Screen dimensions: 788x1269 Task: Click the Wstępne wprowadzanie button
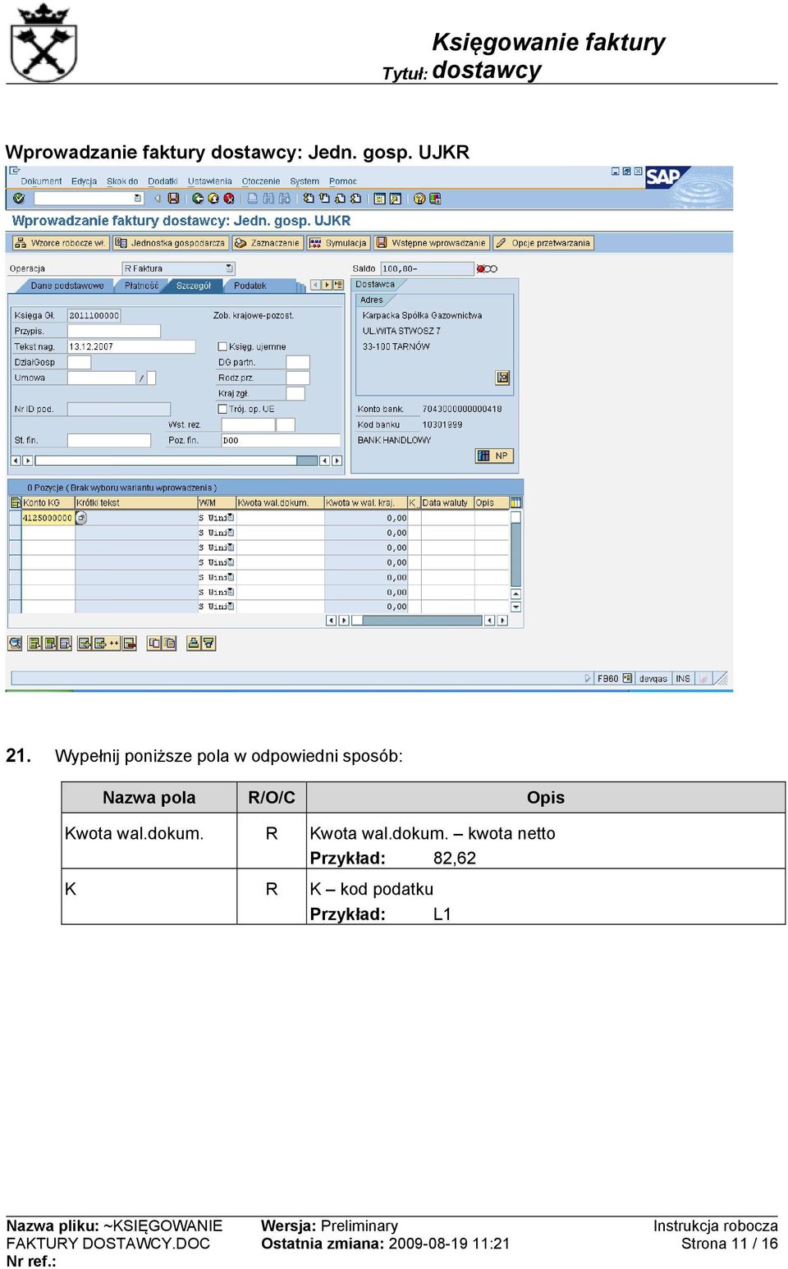pyautogui.click(x=432, y=243)
